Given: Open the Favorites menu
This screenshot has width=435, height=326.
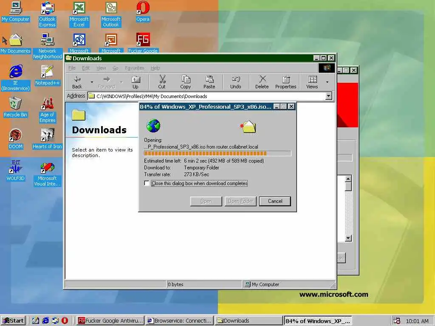Looking at the screenshot, I should (135, 68).
